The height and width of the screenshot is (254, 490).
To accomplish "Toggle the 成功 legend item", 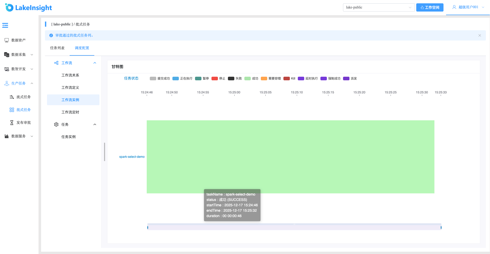I will pyautogui.click(x=251, y=79).
